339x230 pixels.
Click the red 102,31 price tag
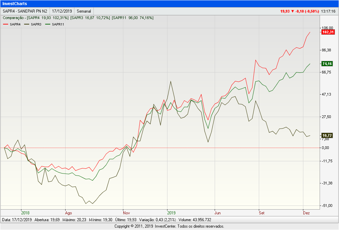click(x=328, y=32)
